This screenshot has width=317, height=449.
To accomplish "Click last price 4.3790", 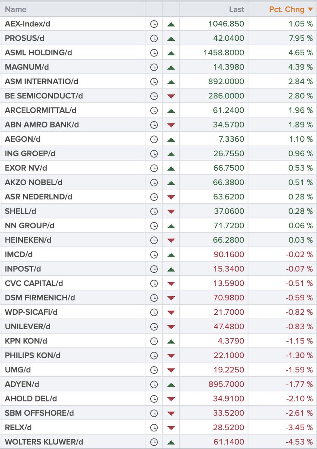I will pos(231,341).
